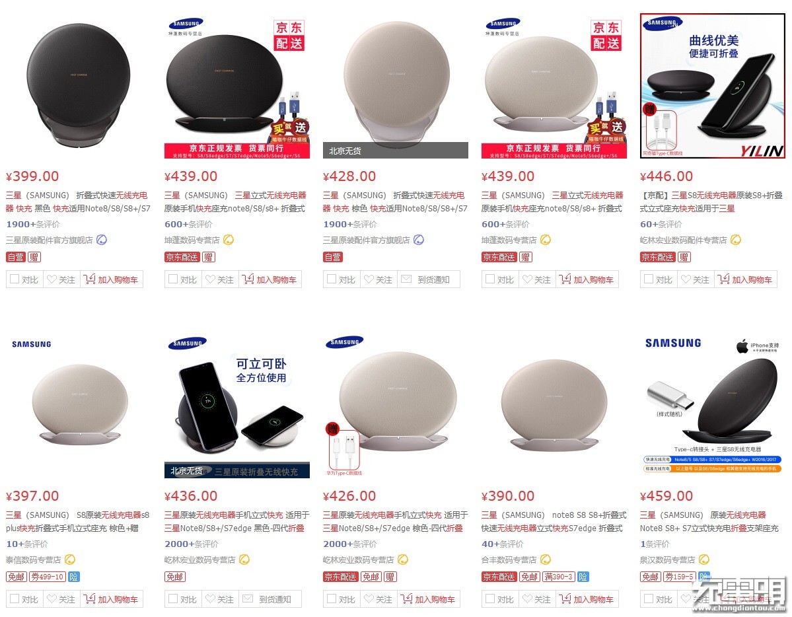792x617 pixels.
Task: Tick the 对比 checkbox under the ¥428.00 charger
Action: (x=332, y=279)
